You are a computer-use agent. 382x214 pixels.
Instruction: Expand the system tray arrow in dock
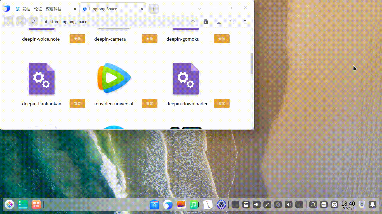tap(299, 205)
